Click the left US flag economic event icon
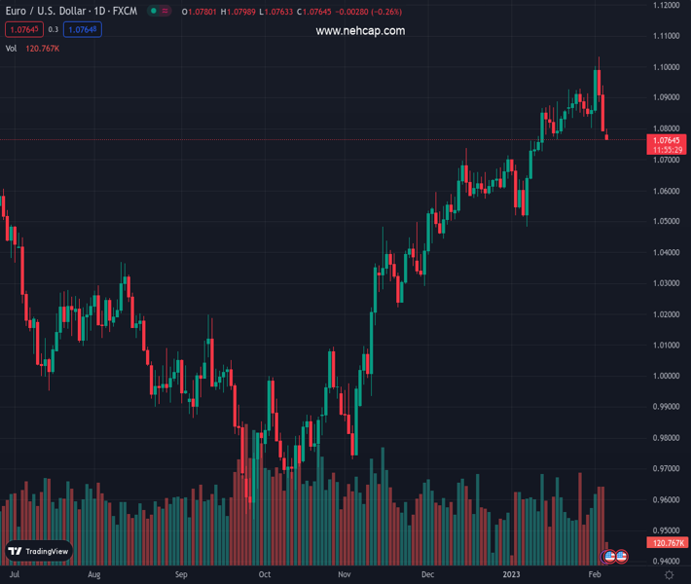This screenshot has height=584, width=691. coord(609,556)
